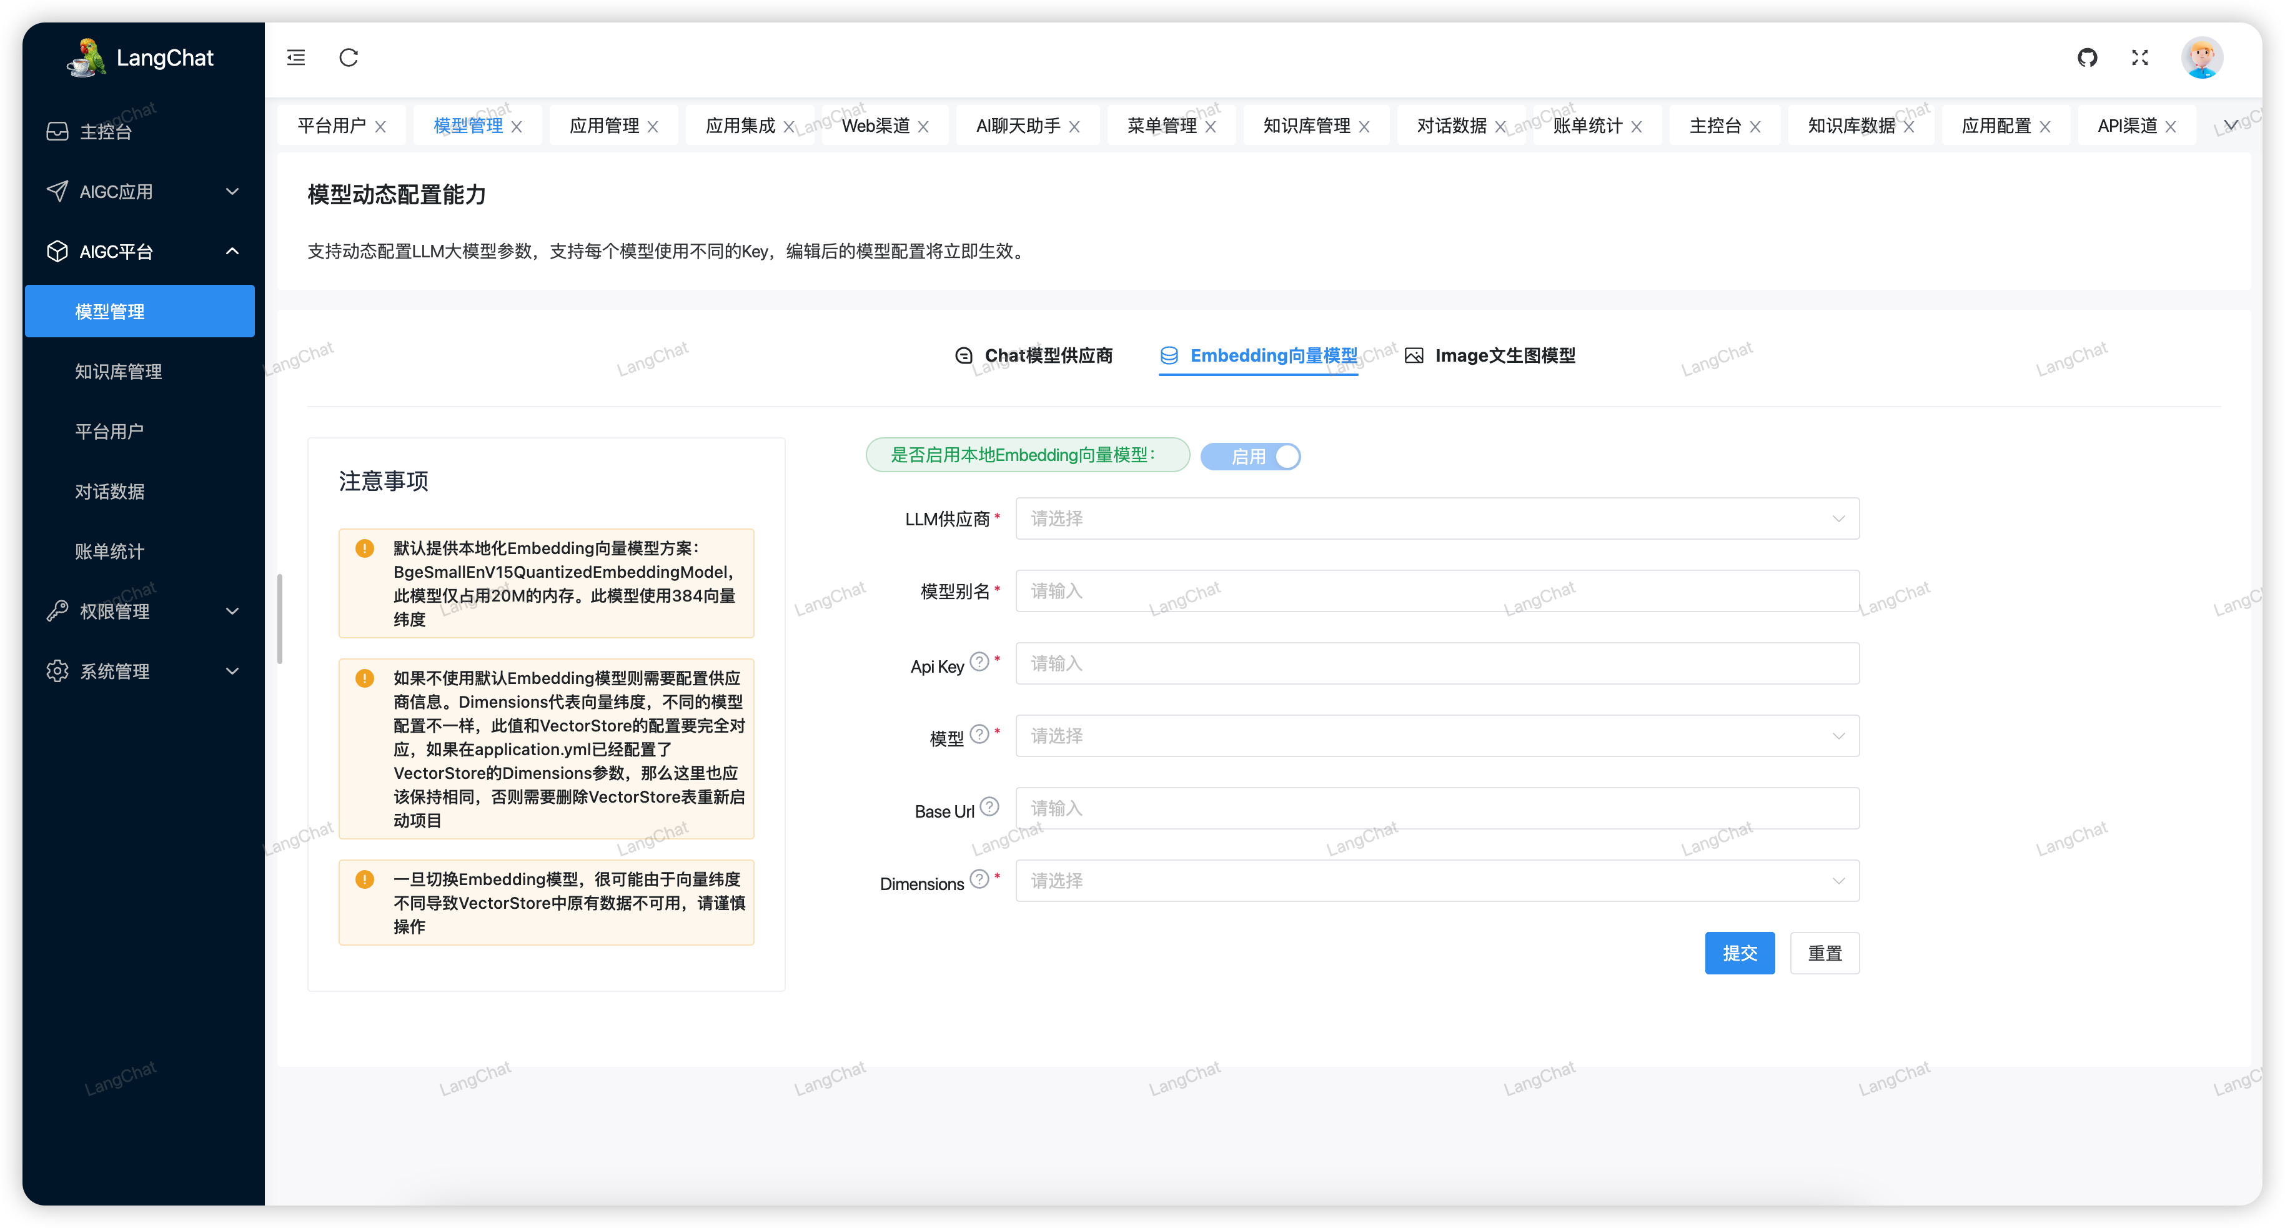Screen dimensions: 2285x1228
Task: Close the 应用管理 tab
Action: coord(653,127)
